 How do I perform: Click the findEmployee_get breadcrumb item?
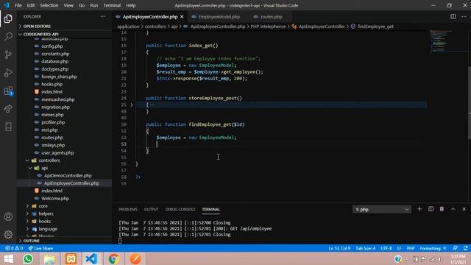click(375, 26)
